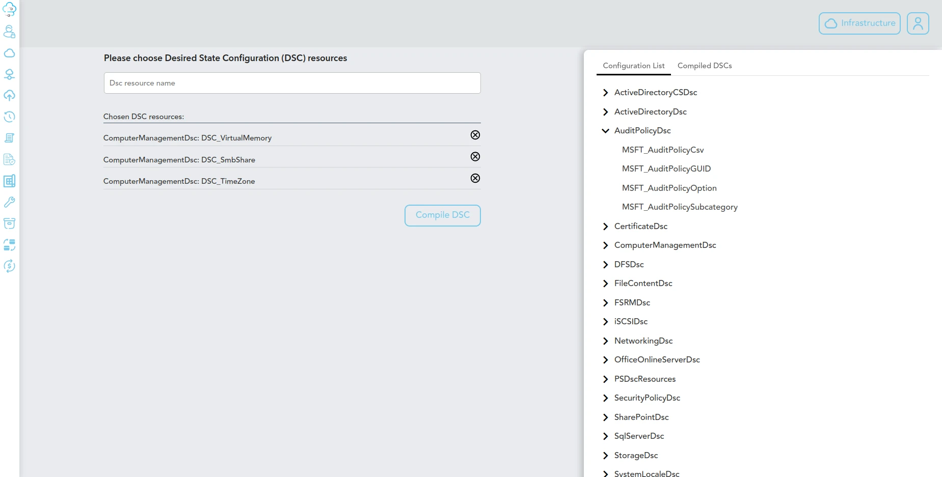The image size is (942, 477).
Task: Click the CertificateDsc label
Action: (x=641, y=226)
